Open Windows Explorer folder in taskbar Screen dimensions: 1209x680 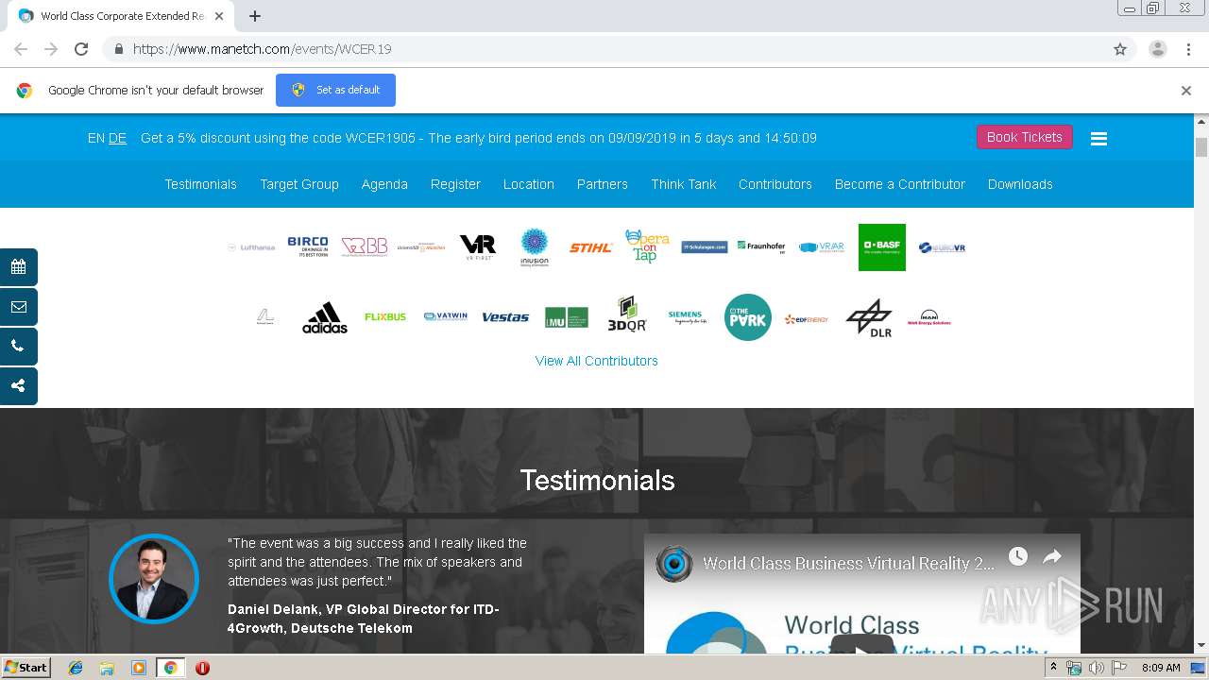(107, 668)
